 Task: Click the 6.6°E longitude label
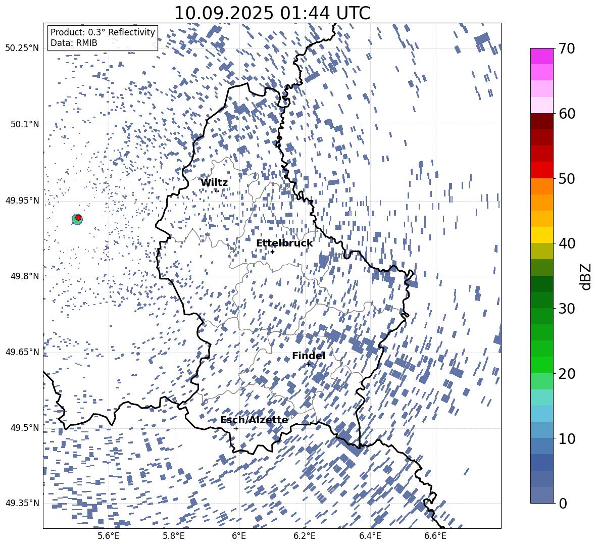click(x=435, y=536)
